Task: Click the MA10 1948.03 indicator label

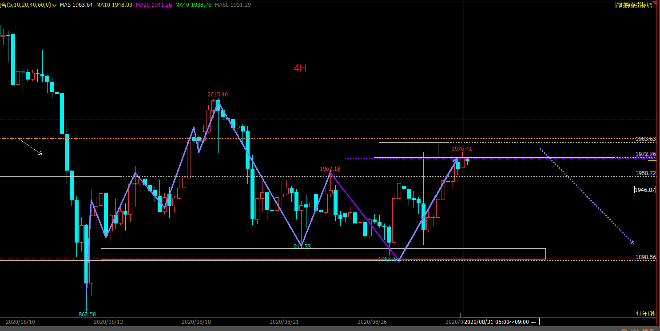Action: tap(114, 5)
